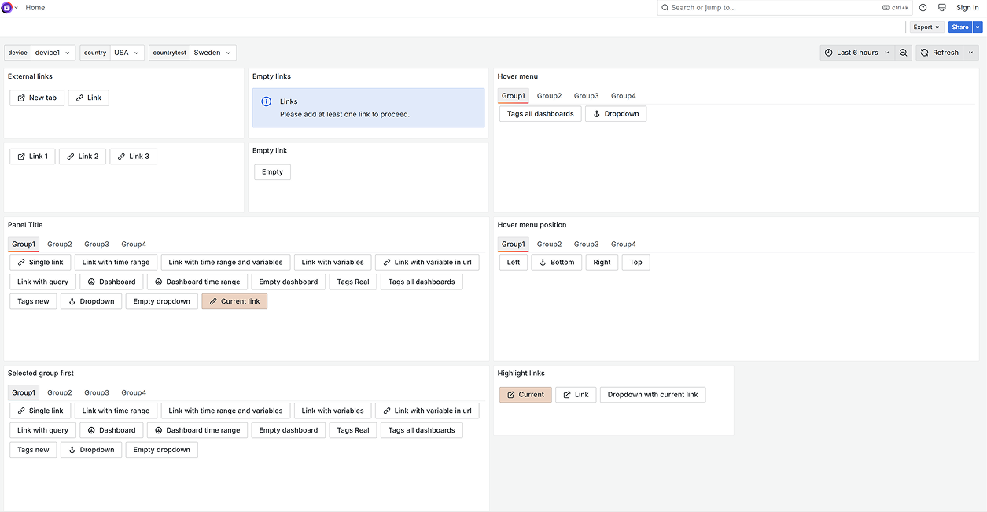Click Link in External links panel
Viewport: 987px width, 512px height.
88,98
